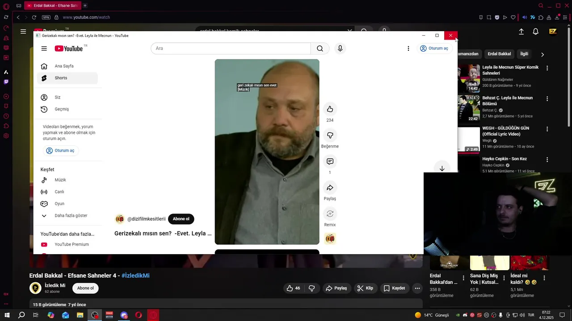Open Behzat Ç. Leyla ile Mecnun Bölümü video

[507, 101]
